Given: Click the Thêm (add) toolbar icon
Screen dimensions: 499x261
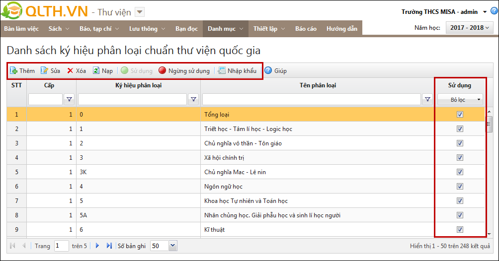Looking at the screenshot, I should (x=14, y=70).
